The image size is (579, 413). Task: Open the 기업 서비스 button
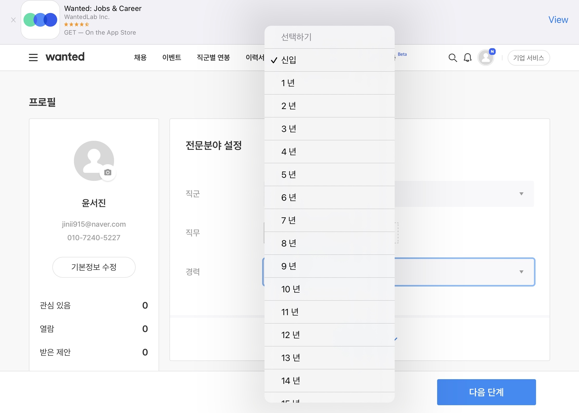528,58
